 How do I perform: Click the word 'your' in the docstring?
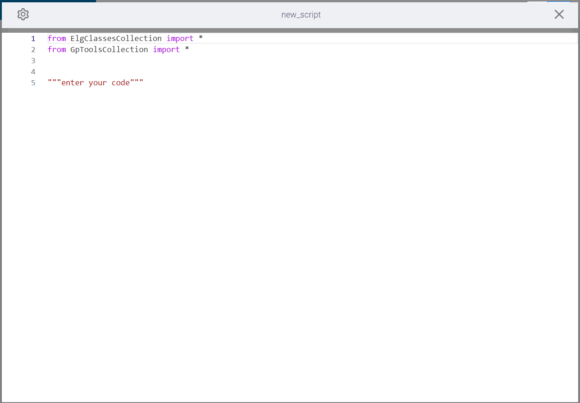click(x=97, y=83)
